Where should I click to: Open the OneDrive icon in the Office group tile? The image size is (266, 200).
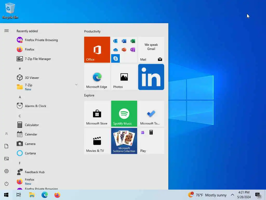(x=116, y=50)
